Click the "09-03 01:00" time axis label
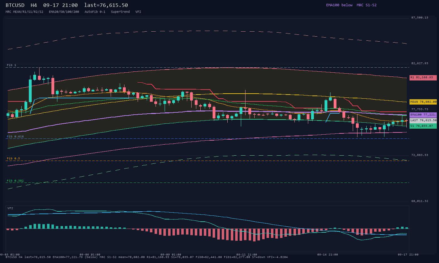Viewport: 439px width, 263px height. click(x=9, y=255)
